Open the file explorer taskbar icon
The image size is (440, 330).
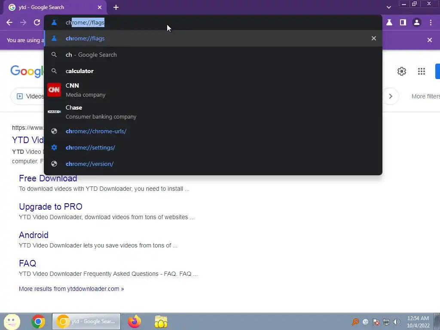click(x=161, y=321)
